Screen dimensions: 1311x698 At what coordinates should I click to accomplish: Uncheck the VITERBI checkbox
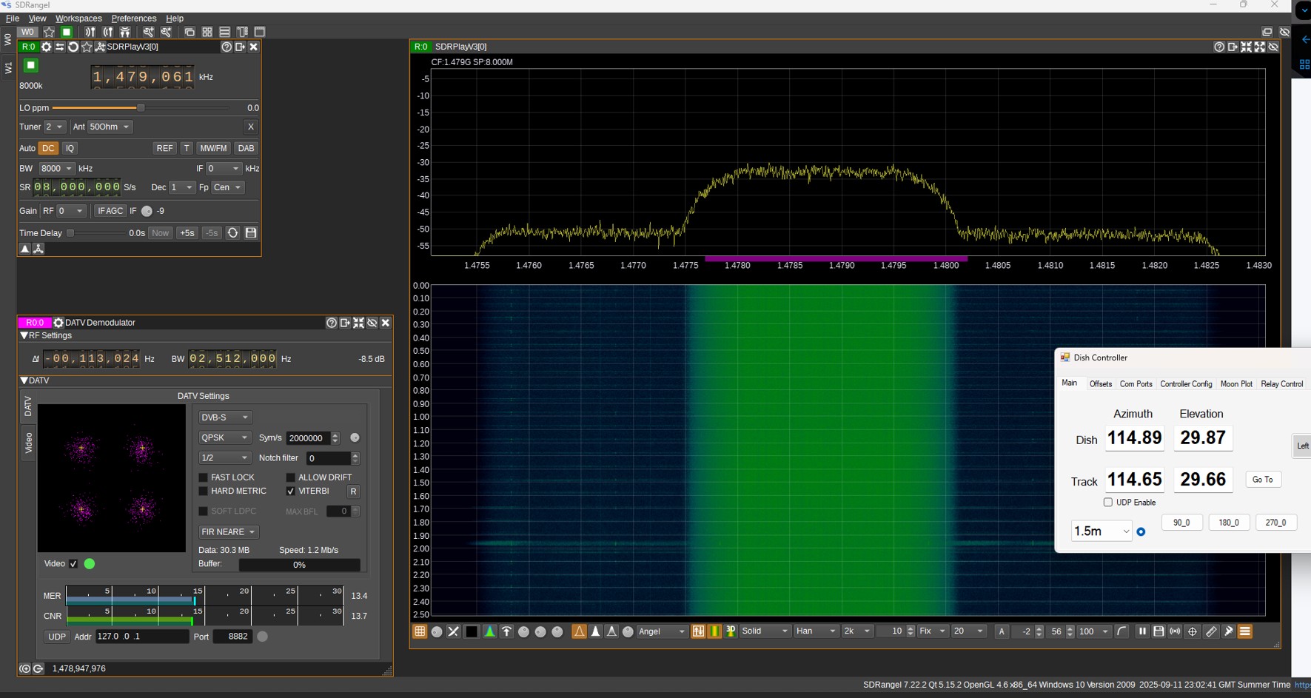click(290, 491)
